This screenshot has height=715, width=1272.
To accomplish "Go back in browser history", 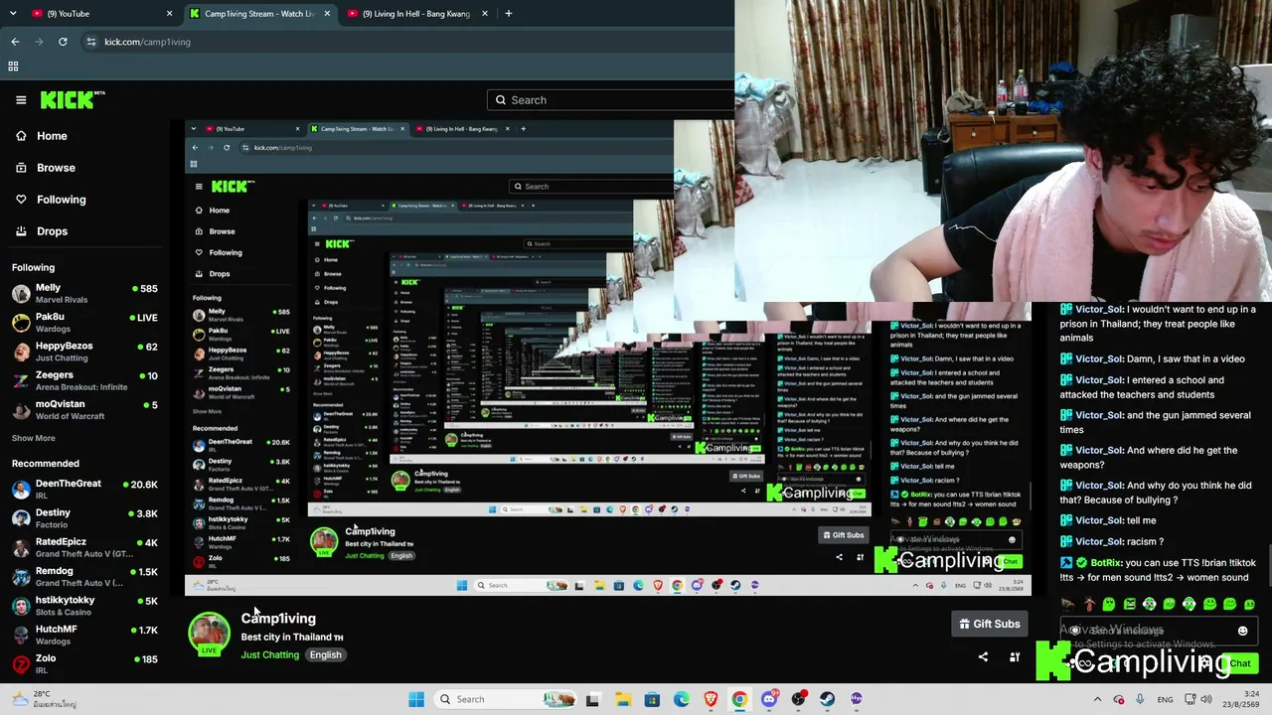I will click(15, 42).
